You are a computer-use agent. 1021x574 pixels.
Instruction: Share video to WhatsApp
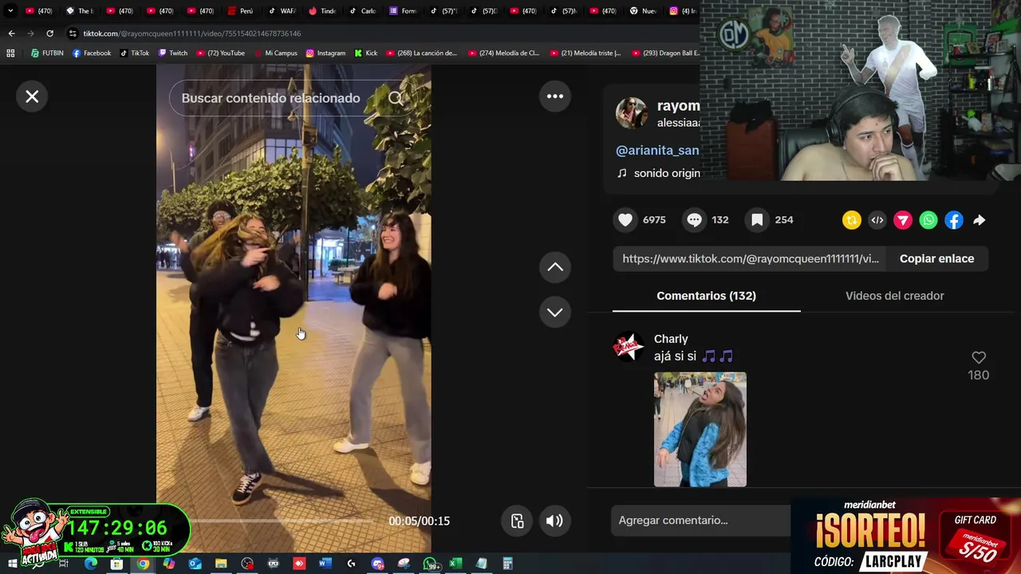pos(928,220)
